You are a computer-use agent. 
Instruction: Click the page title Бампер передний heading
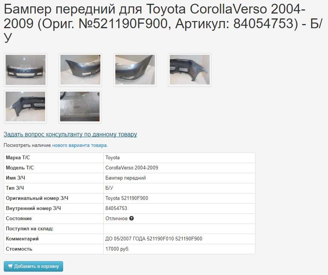point(163,23)
